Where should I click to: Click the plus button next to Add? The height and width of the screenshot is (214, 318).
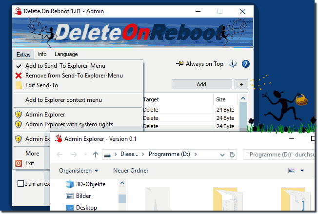[241, 84]
